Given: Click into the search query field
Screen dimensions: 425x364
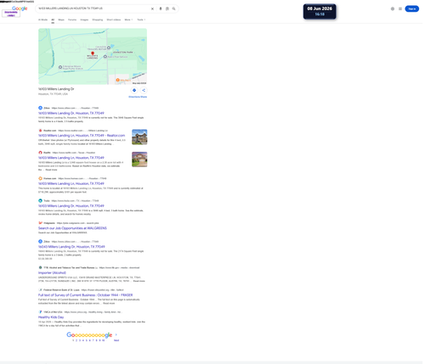Looking at the screenshot, I should pos(93,8).
